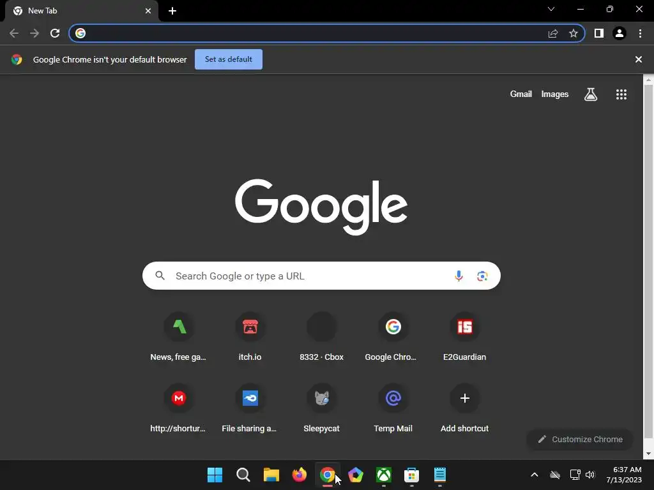Open Xbox app from taskbar

pyautogui.click(x=384, y=475)
